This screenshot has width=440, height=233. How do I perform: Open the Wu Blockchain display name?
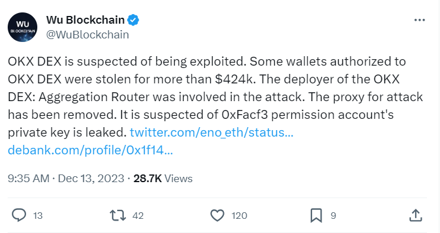click(x=85, y=20)
